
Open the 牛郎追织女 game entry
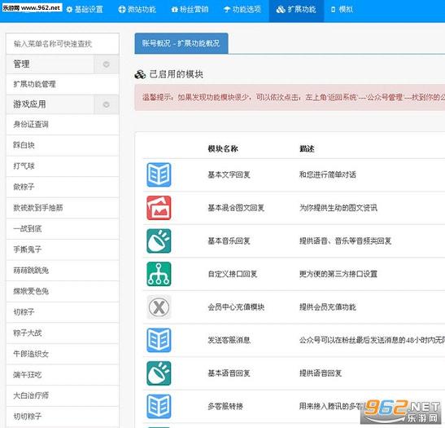(63, 354)
